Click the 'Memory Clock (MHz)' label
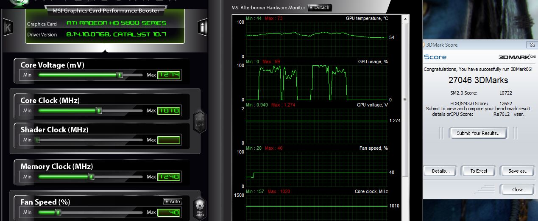This screenshot has width=538, height=221. tap(57, 166)
